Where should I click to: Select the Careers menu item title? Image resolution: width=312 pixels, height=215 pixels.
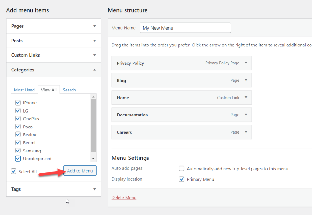pos(124,132)
